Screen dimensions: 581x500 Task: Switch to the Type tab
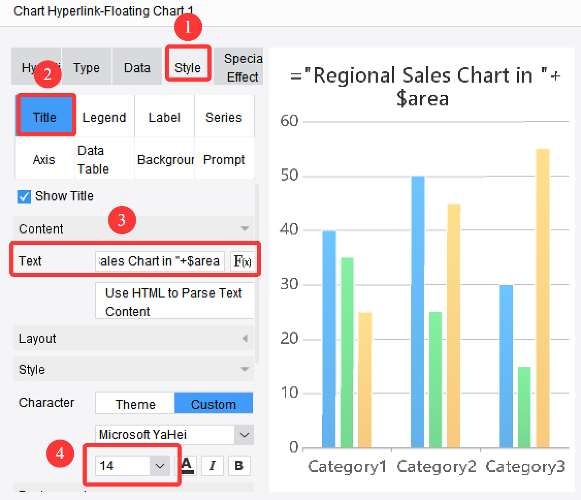[86, 68]
